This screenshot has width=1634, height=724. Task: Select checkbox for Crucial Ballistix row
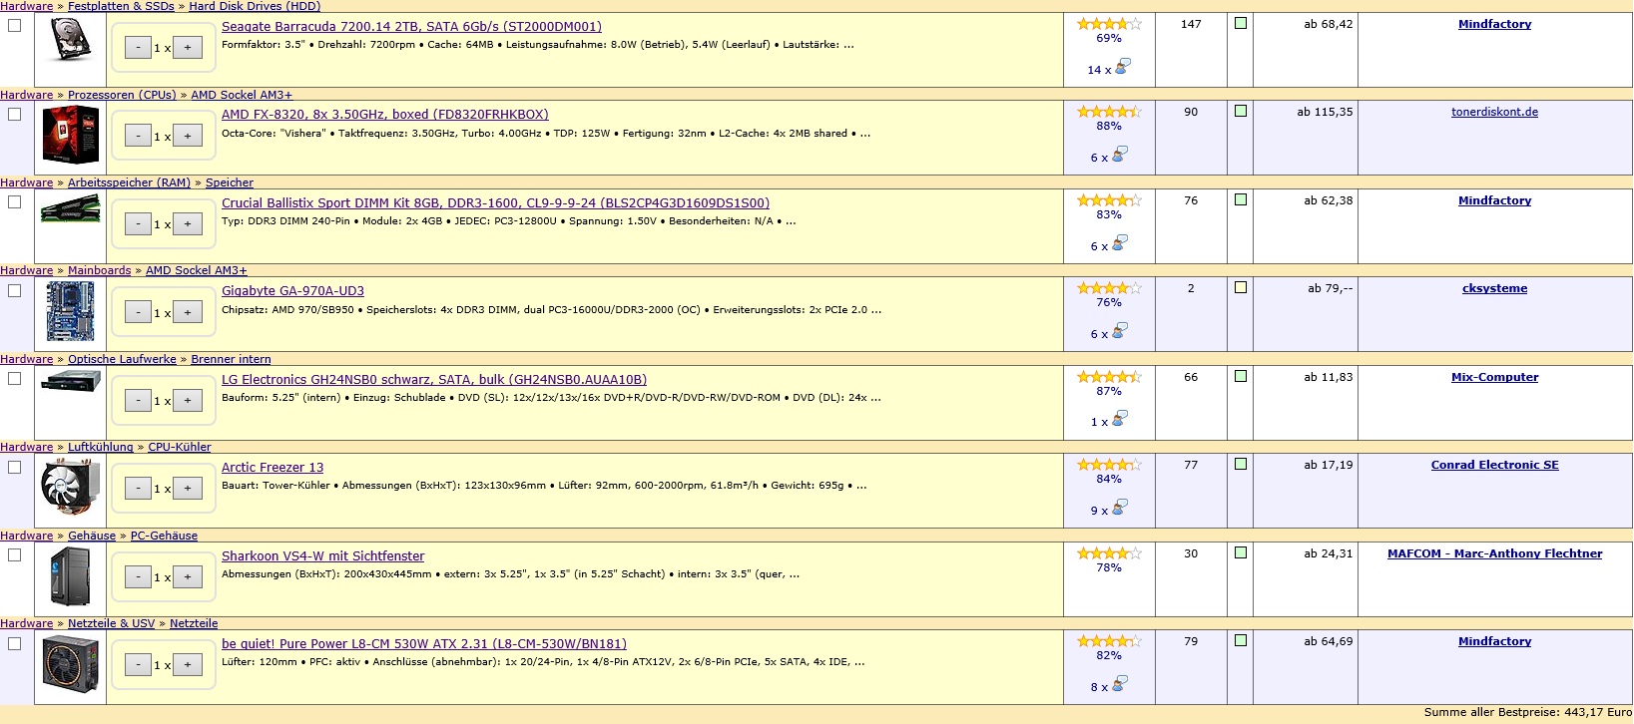(14, 201)
